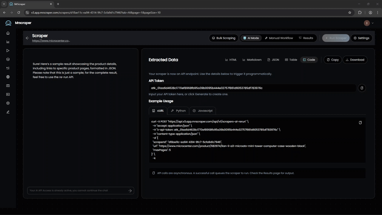Switch to AI Mode
382x215 pixels.
251,38
